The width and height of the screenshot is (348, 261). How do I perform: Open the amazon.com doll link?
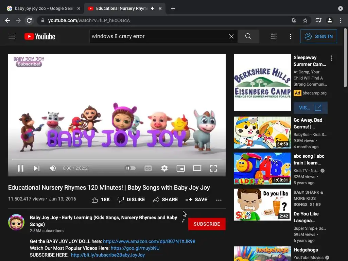149,241
